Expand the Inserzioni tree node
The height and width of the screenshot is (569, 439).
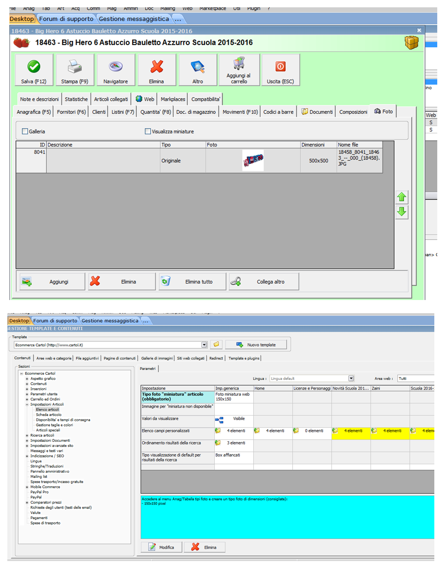(27, 389)
